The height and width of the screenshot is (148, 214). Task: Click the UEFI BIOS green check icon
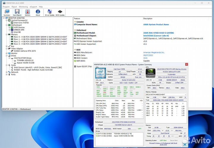click(75, 61)
